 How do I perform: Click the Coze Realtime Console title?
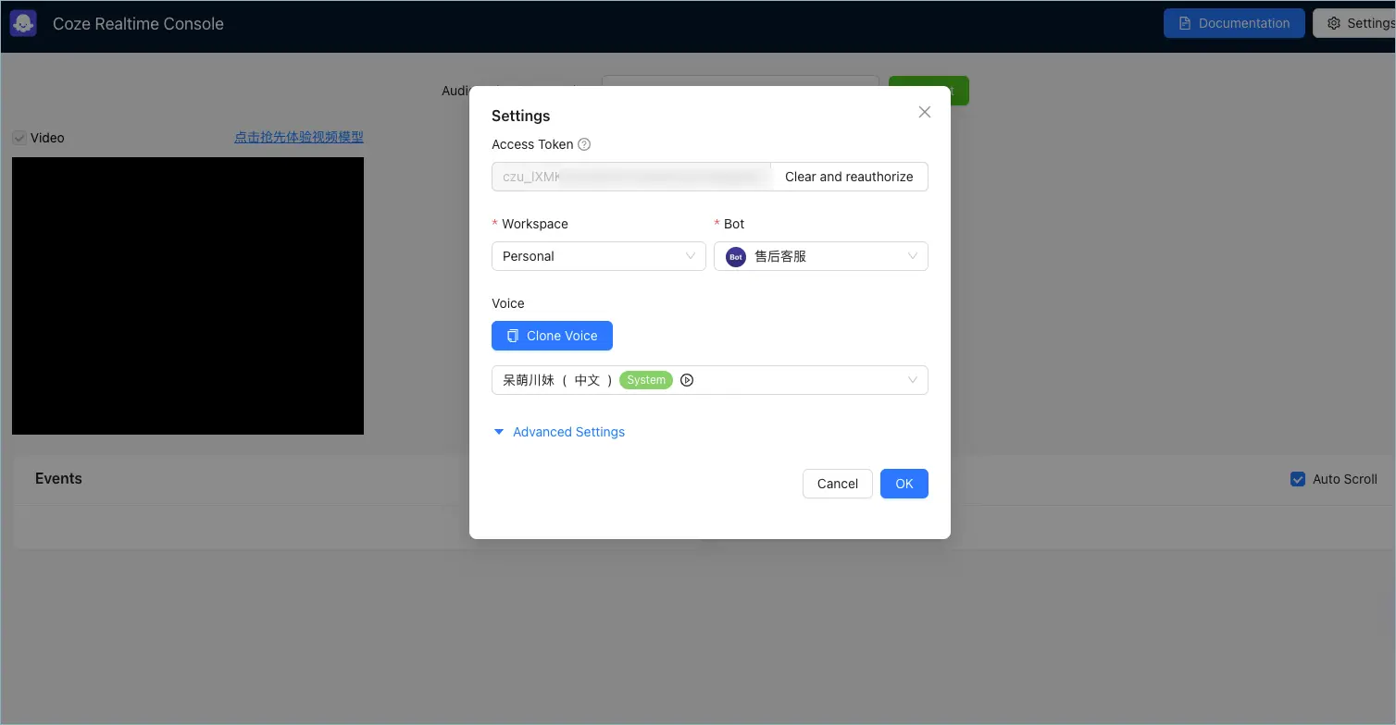click(x=138, y=24)
